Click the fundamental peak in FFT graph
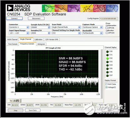 point(29,65)
